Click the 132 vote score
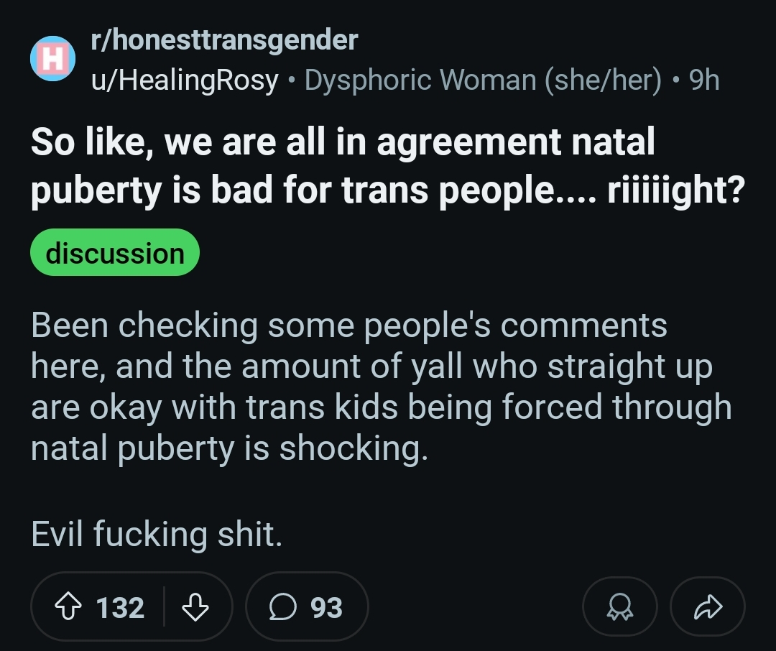This screenshot has height=651, width=776. click(x=120, y=608)
